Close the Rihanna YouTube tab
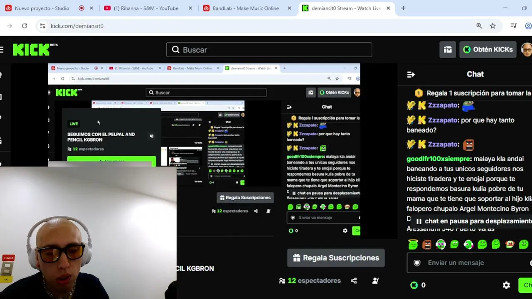The image size is (532, 299). click(x=190, y=8)
